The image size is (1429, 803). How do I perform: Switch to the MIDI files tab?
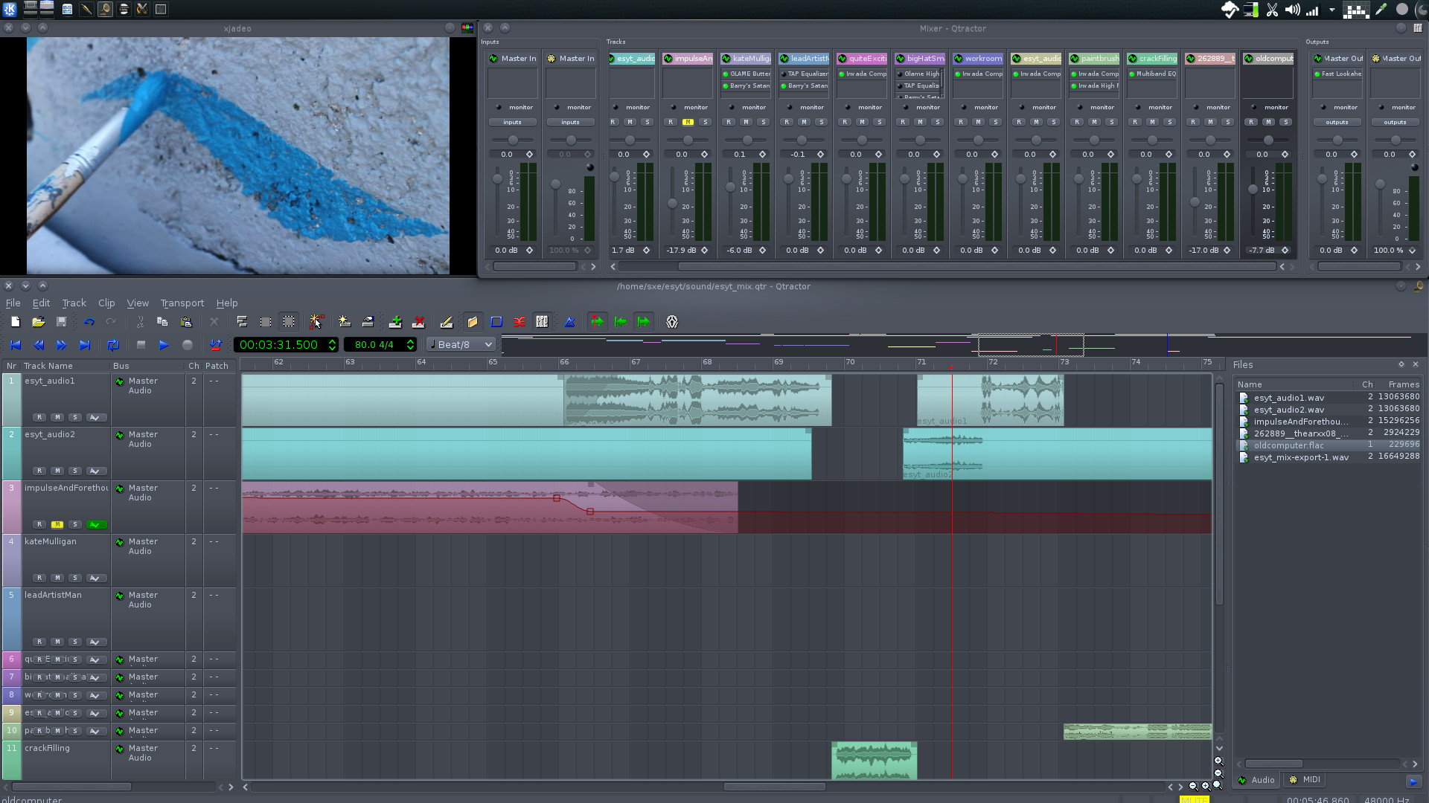(1305, 779)
